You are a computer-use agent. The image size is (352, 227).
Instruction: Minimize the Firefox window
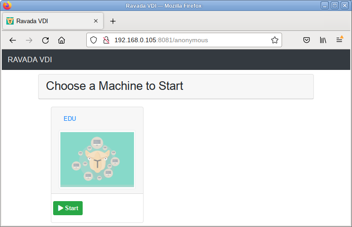point(325,5)
